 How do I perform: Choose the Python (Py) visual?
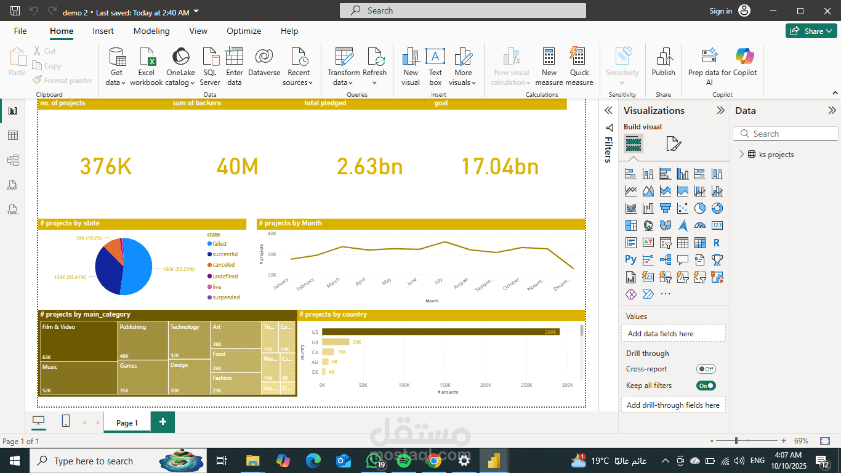pyautogui.click(x=630, y=260)
